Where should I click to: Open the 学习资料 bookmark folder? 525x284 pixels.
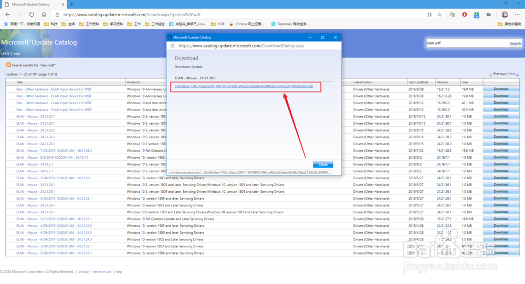[113, 24]
